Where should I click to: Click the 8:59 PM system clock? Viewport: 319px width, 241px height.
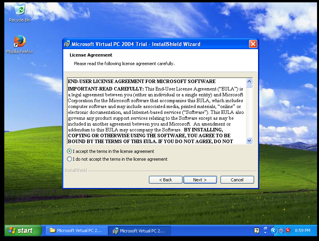[302, 230]
